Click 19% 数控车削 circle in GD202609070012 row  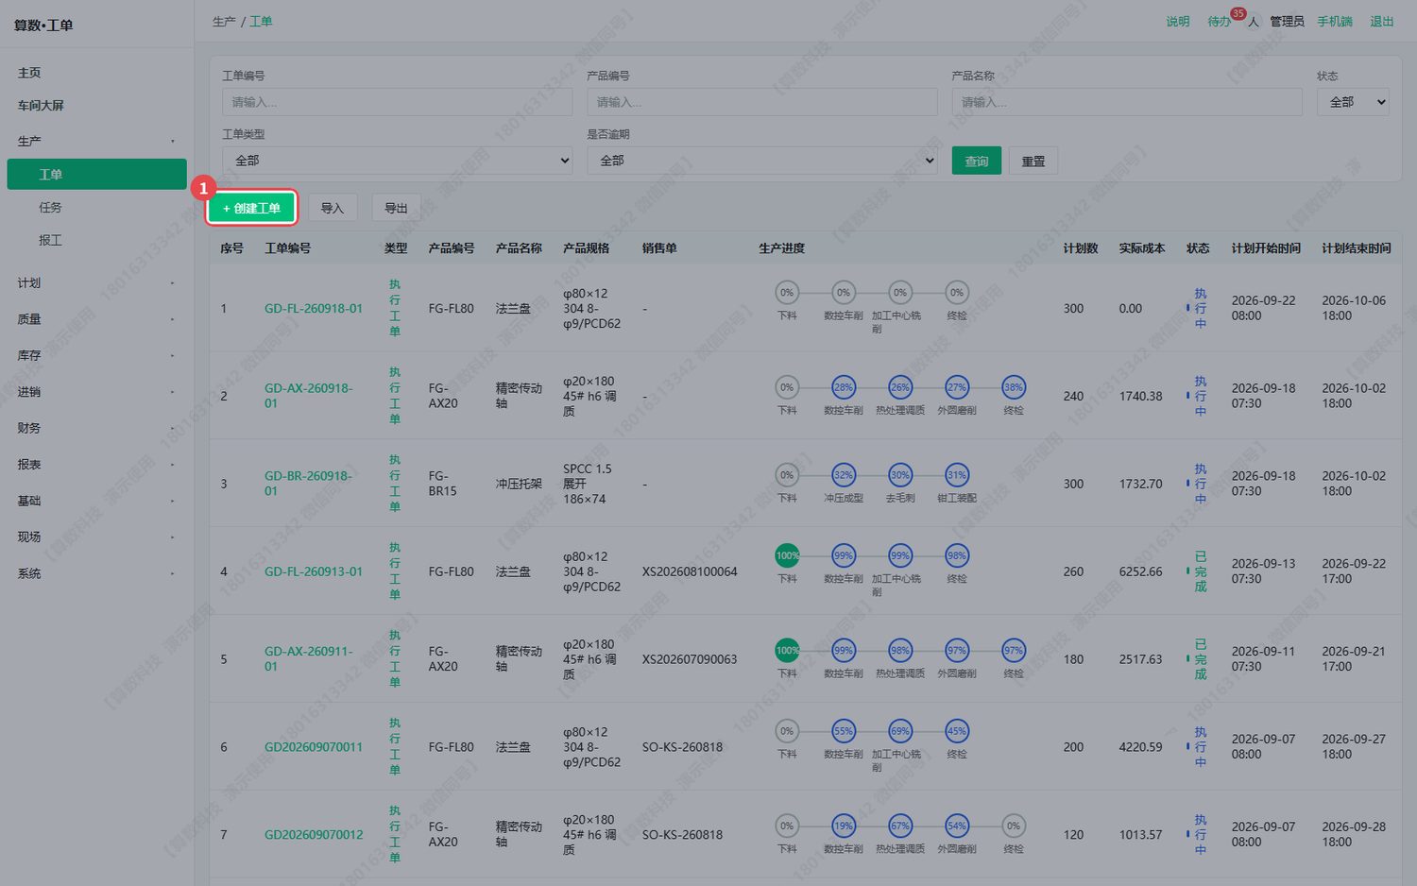pyautogui.click(x=844, y=826)
